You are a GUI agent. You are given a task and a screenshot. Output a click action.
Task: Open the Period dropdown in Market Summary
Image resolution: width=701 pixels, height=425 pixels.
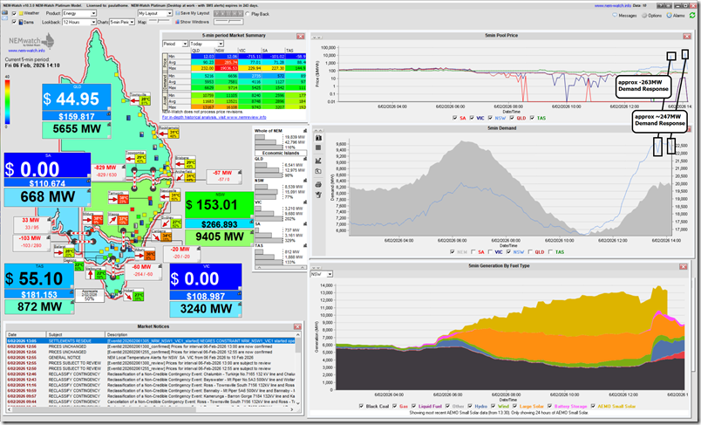pyautogui.click(x=174, y=44)
